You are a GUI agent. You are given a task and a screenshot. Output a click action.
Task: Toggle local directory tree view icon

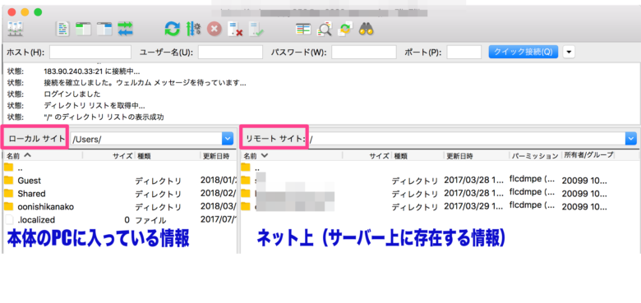coord(83,29)
